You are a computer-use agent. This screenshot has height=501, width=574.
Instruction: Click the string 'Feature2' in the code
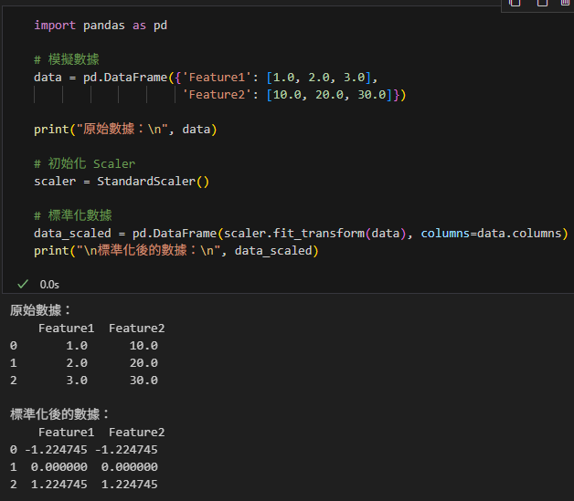(217, 95)
